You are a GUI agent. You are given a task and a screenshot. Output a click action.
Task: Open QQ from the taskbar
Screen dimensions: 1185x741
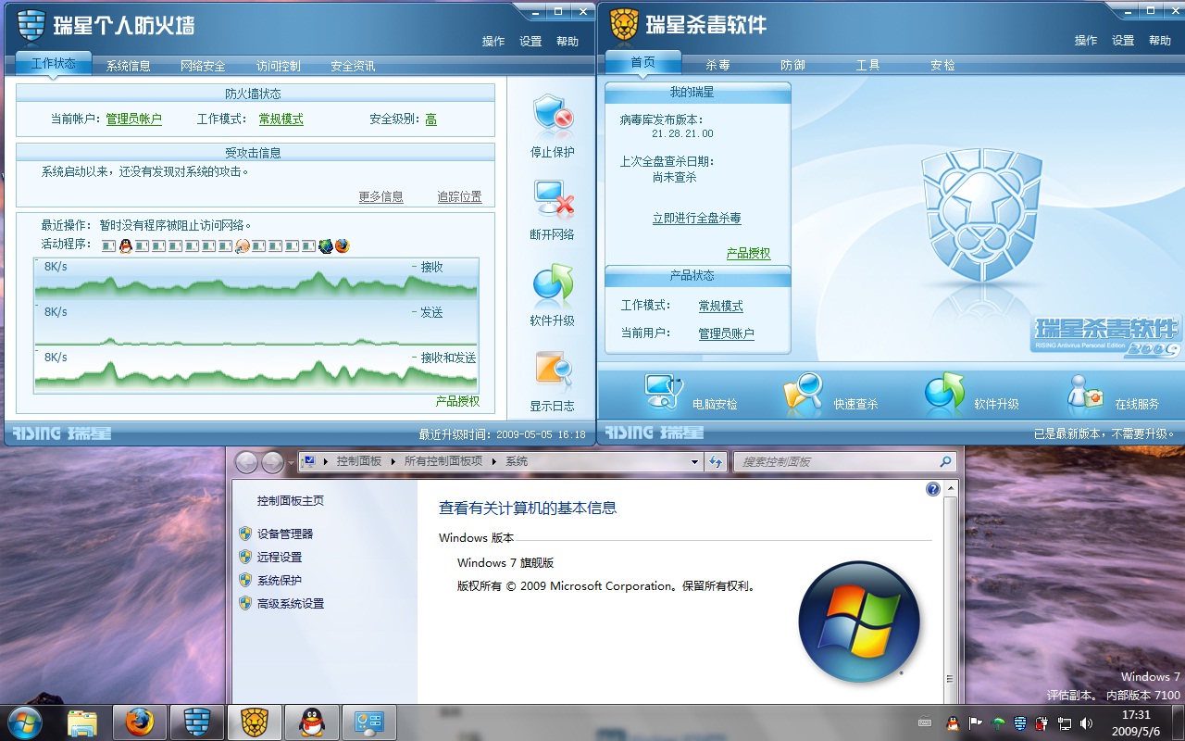(x=312, y=722)
